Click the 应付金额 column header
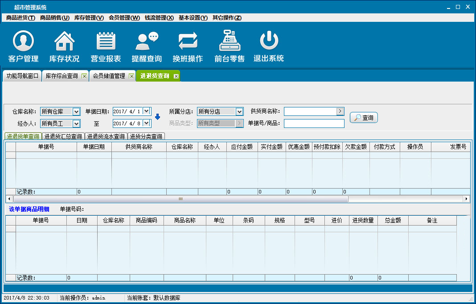This screenshot has height=304, width=476. pyautogui.click(x=242, y=147)
